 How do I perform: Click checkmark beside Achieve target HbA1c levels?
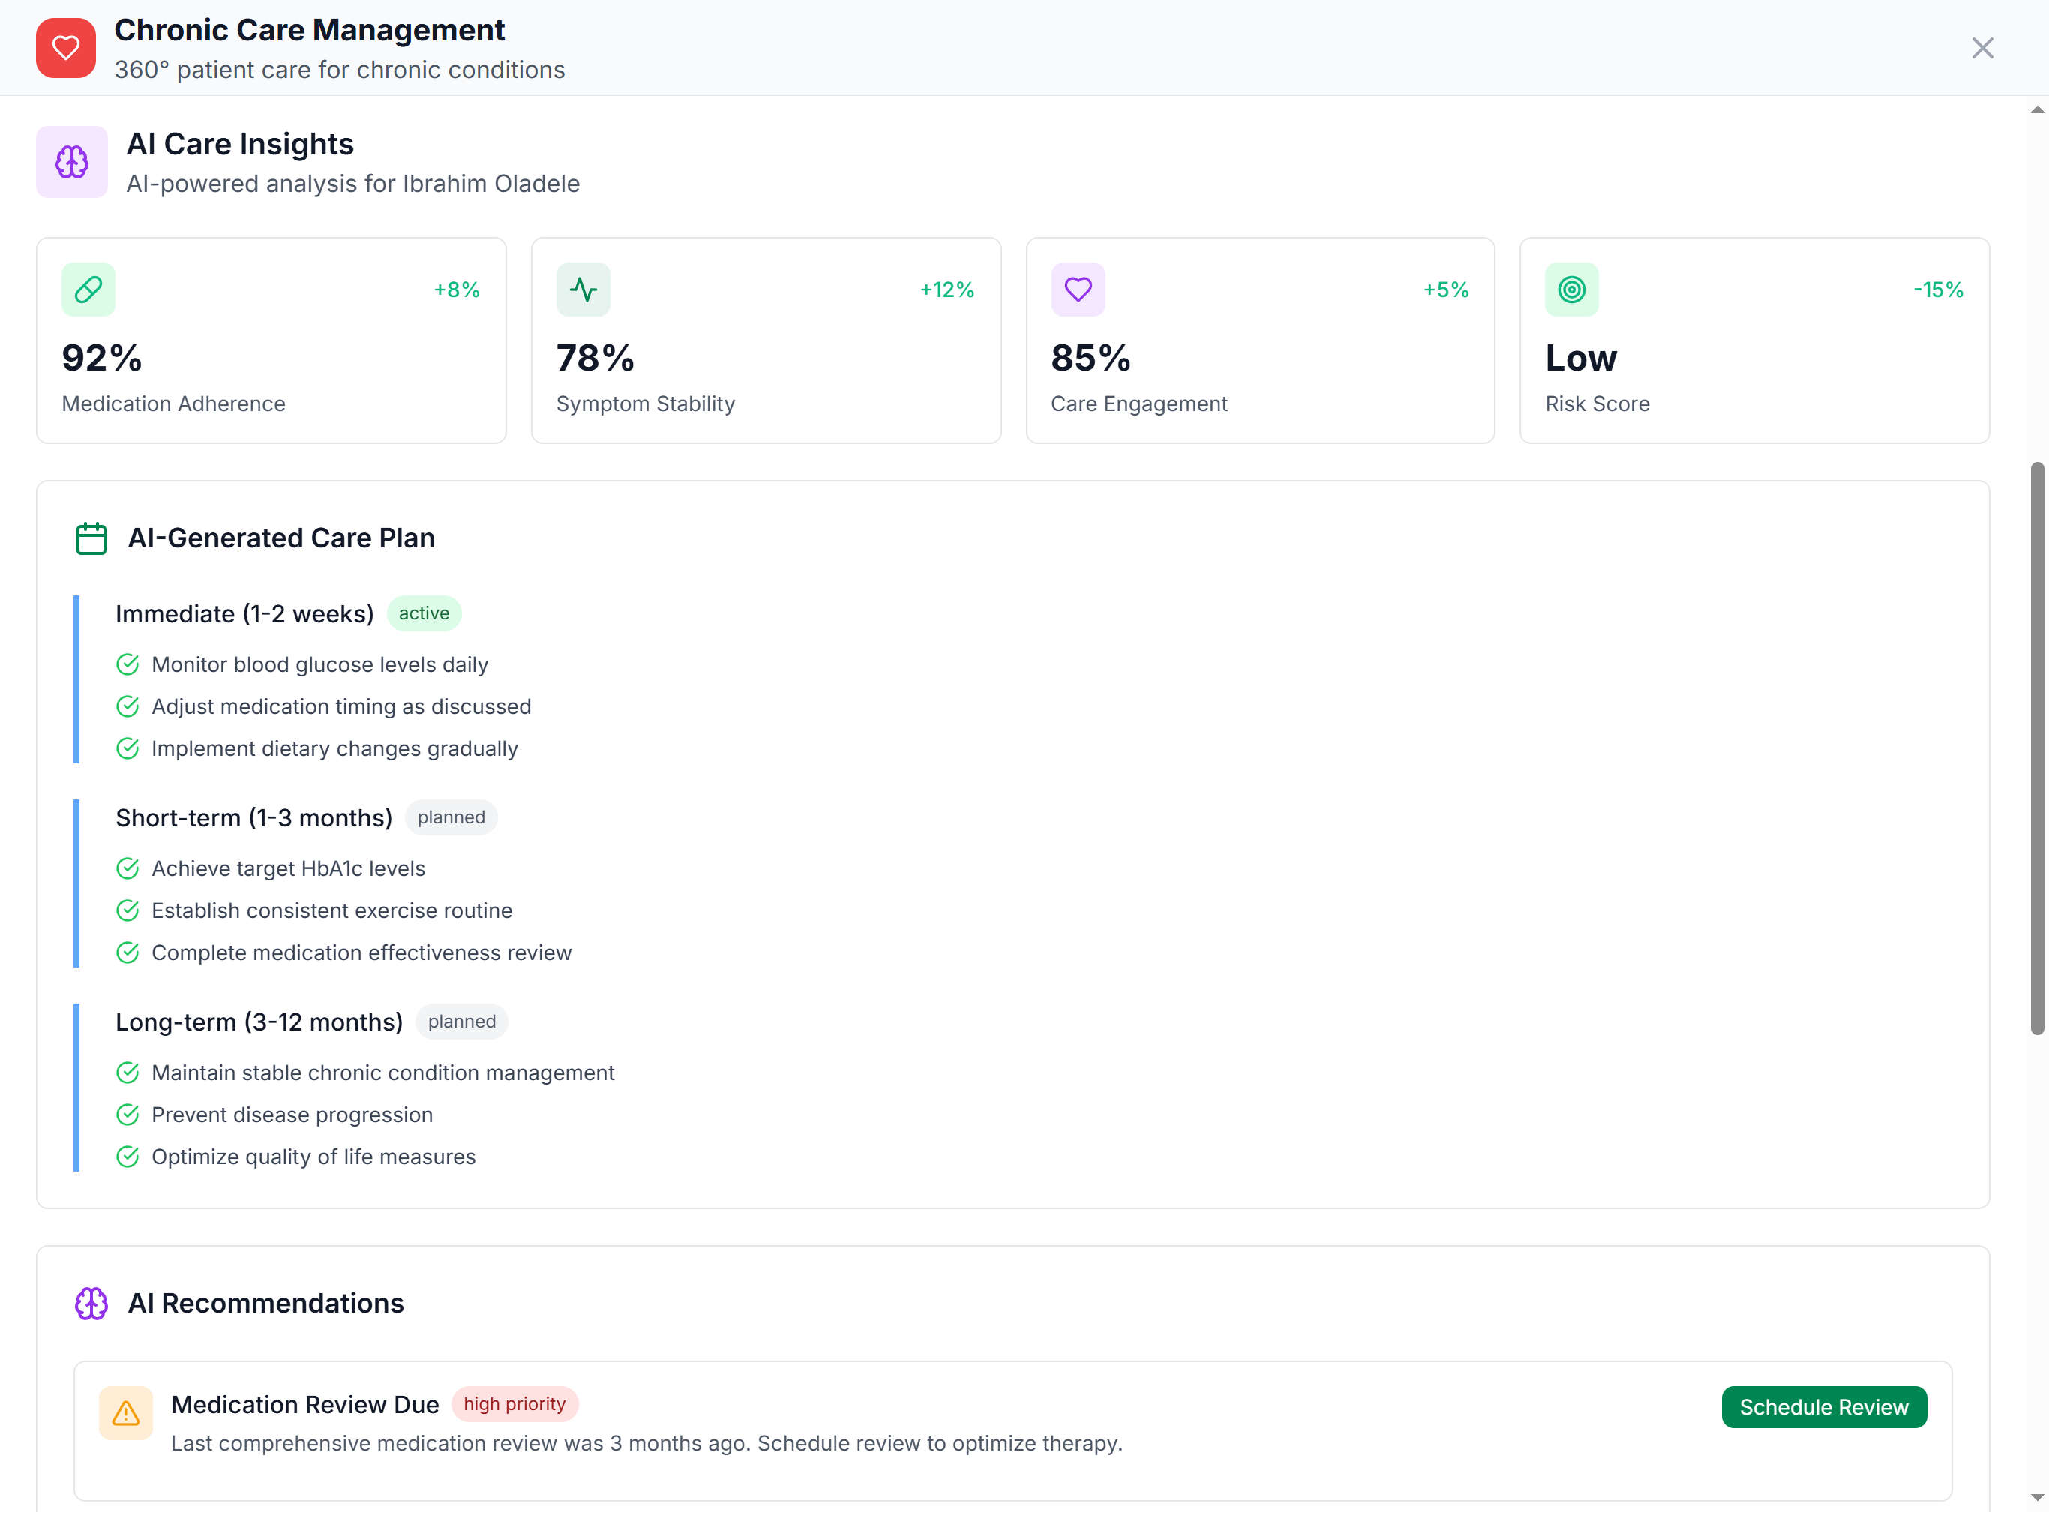click(127, 869)
